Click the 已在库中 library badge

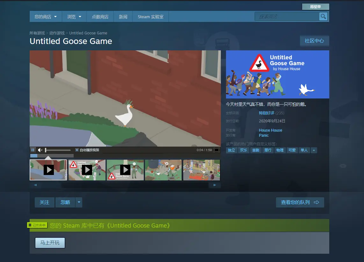37,225
